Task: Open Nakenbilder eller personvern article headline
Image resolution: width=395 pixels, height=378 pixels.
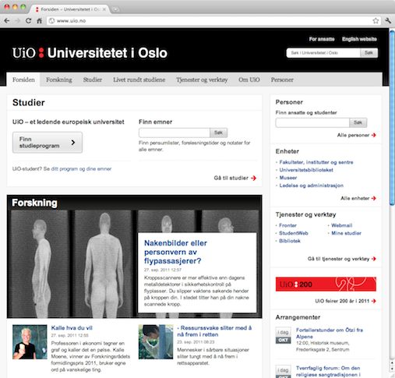Action: 175,252
